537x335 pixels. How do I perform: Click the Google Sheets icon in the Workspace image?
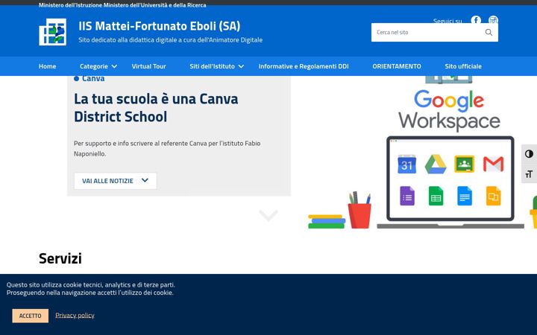pyautogui.click(x=436, y=196)
